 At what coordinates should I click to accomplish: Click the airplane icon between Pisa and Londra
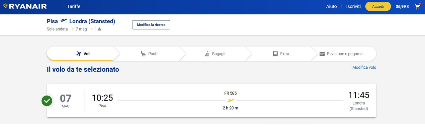point(64,21)
